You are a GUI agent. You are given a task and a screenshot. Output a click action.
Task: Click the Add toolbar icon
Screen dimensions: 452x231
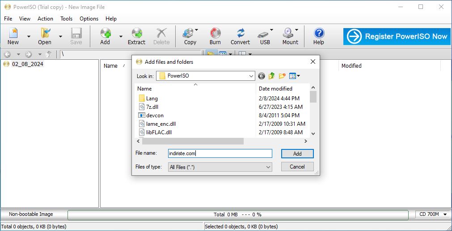pos(105,36)
